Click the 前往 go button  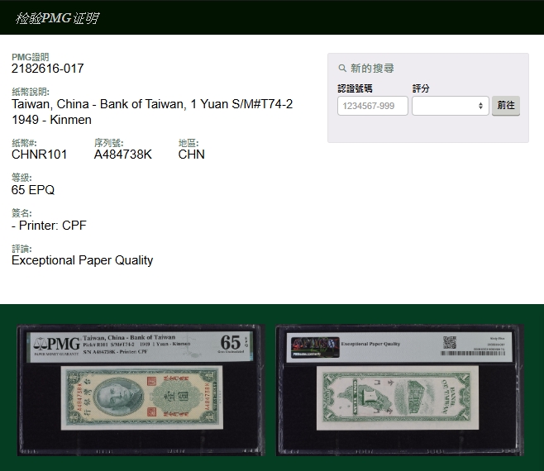[x=505, y=106]
